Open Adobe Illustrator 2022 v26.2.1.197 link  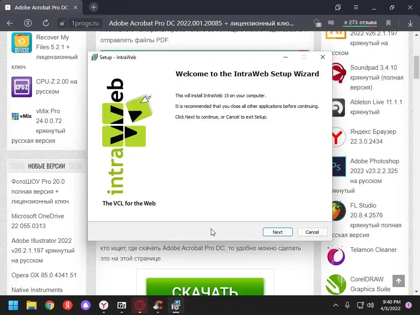tap(43, 251)
